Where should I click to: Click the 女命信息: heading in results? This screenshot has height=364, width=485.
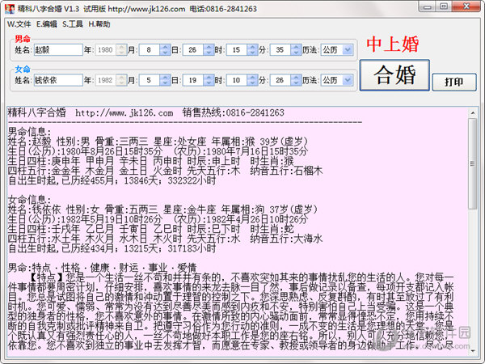click(29, 200)
